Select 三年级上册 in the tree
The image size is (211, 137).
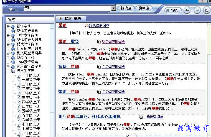click(x=31, y=93)
